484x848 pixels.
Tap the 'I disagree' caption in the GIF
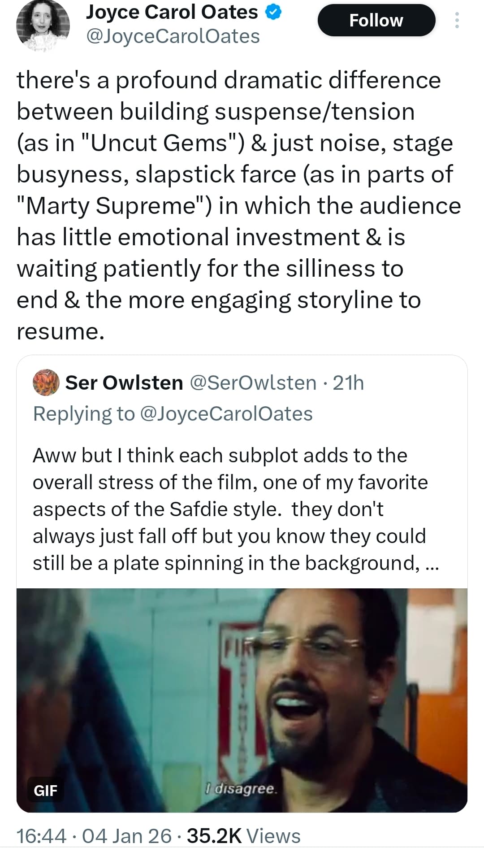242,788
